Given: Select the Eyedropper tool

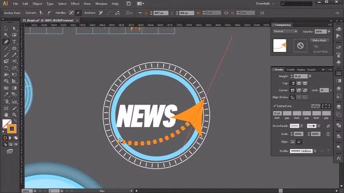Looking at the screenshot, I should (x=6, y=94).
